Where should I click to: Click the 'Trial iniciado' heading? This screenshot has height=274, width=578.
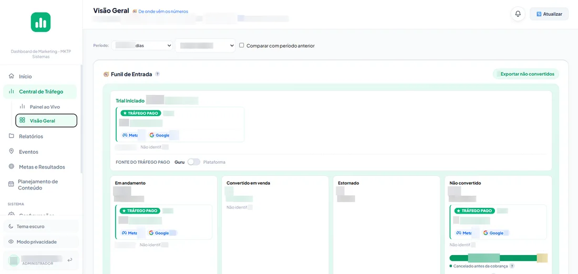(130, 101)
